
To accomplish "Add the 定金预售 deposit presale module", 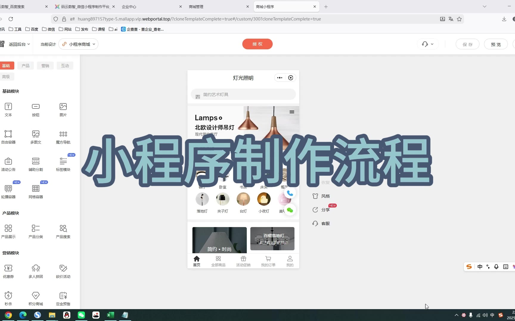I will coord(63,299).
